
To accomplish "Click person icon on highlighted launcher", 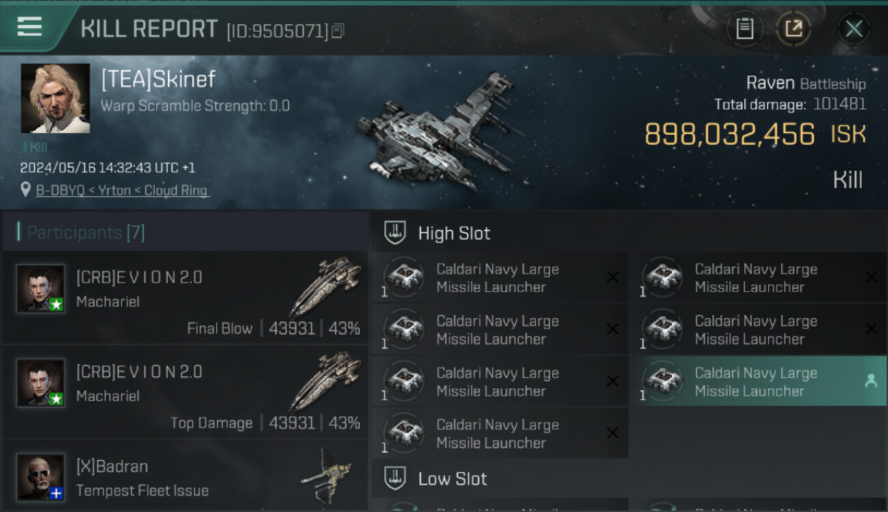I will pos(870,382).
